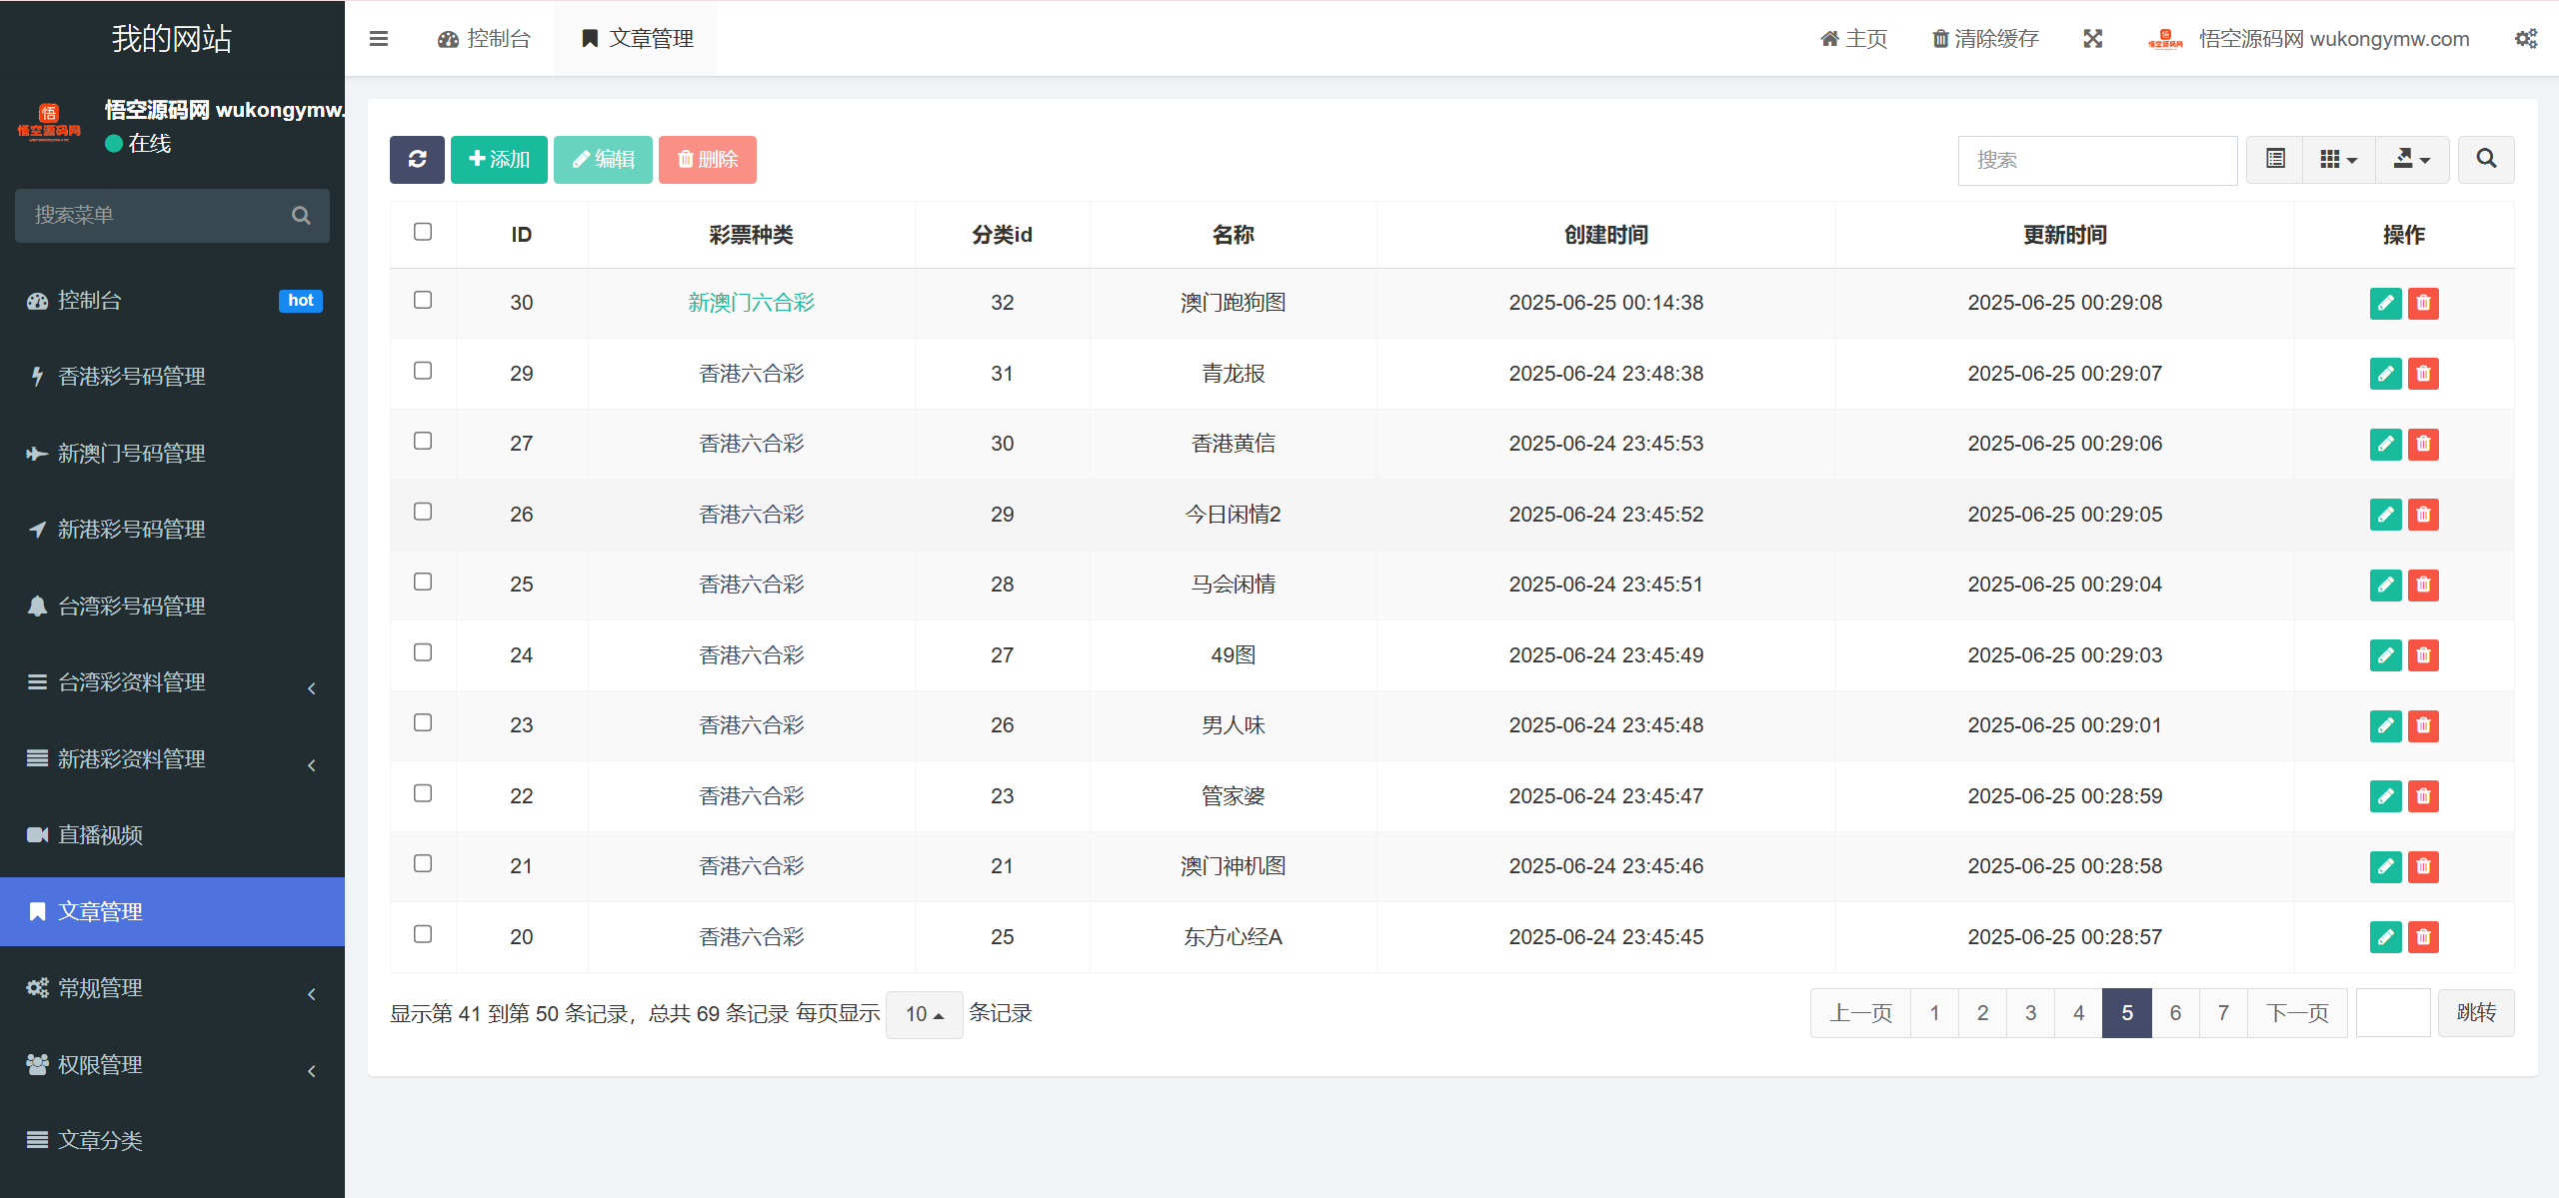This screenshot has height=1198, width=2559.
Task: Click the refresh table icon button
Action: tap(417, 160)
